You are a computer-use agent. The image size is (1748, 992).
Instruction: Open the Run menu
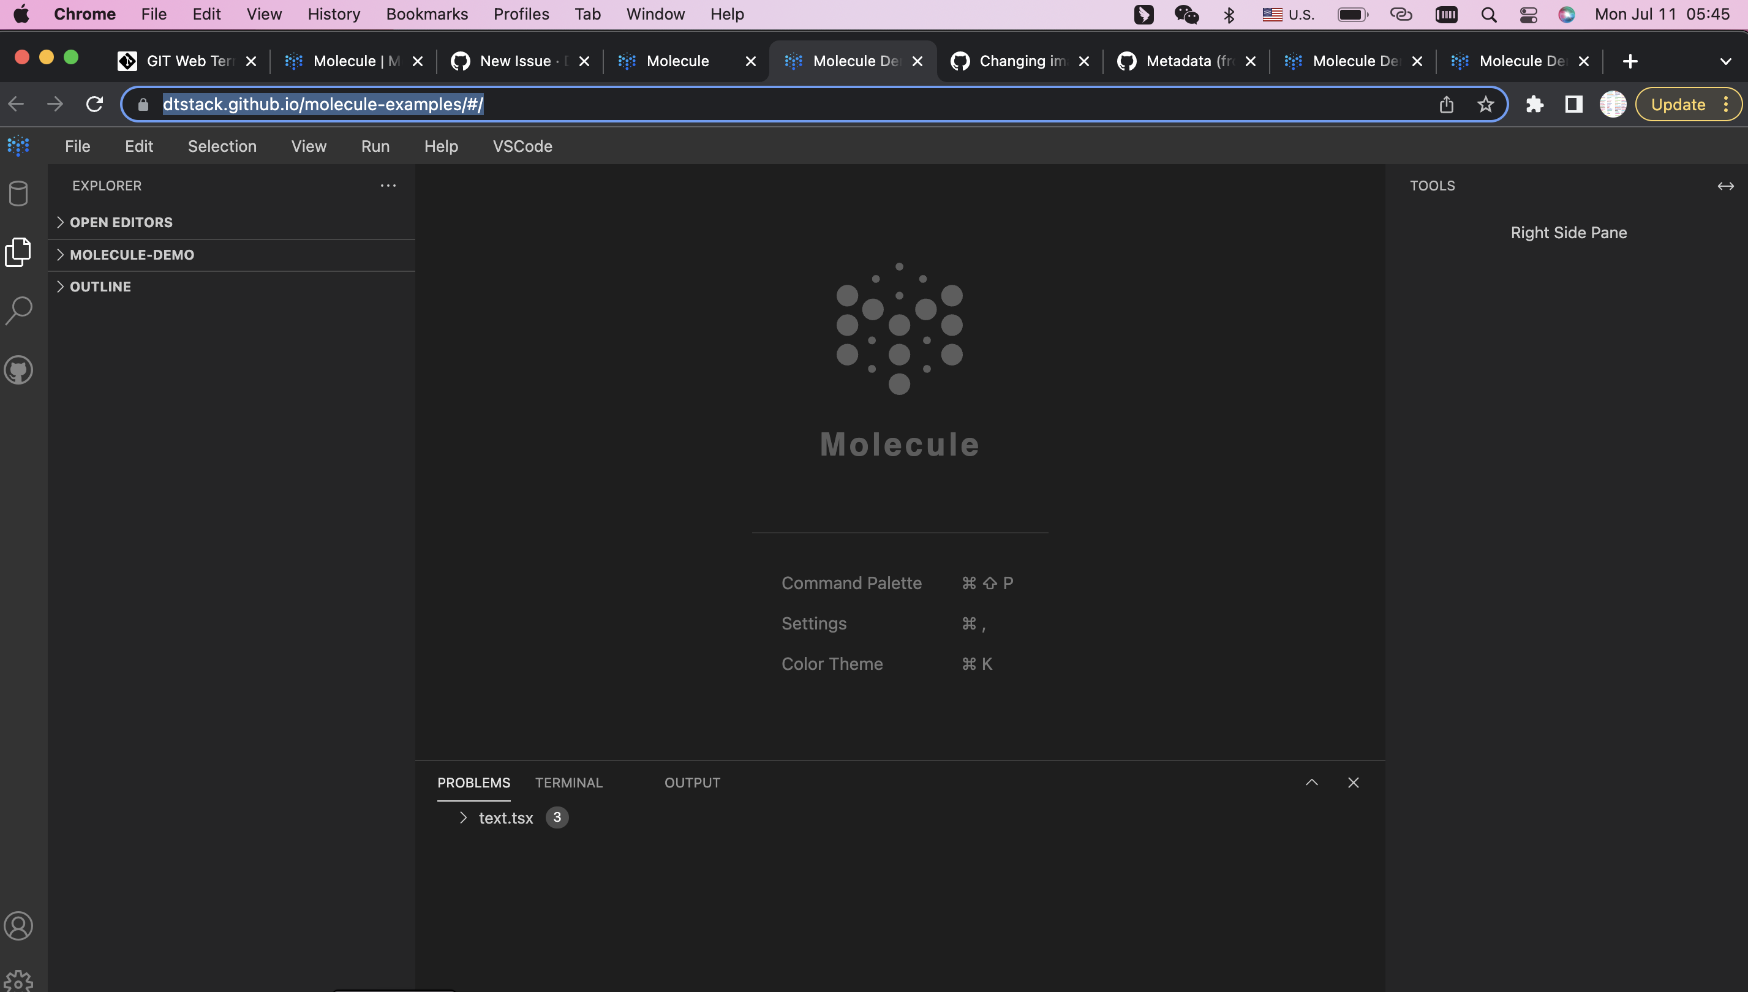375,146
